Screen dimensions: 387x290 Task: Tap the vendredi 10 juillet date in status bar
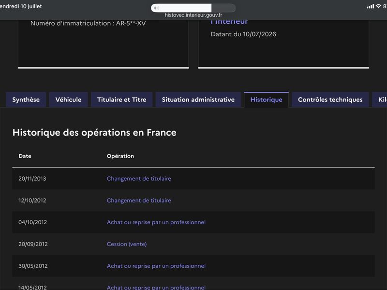click(21, 6)
